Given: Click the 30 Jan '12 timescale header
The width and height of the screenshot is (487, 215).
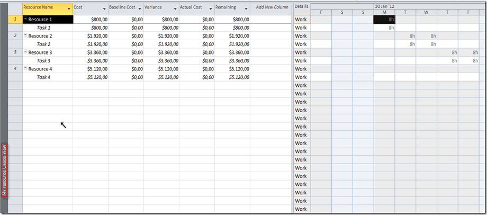Looking at the screenshot, I should pos(384,6).
